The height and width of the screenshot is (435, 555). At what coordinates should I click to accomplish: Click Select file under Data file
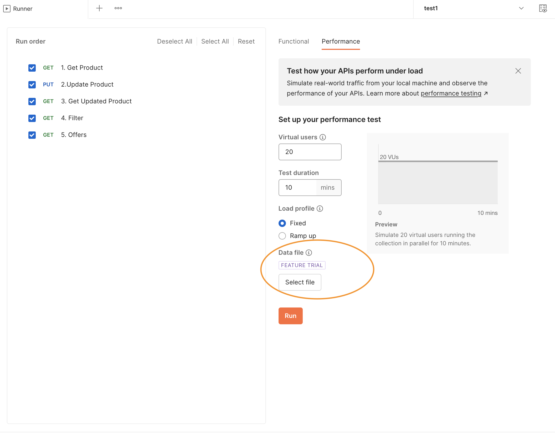pos(300,282)
